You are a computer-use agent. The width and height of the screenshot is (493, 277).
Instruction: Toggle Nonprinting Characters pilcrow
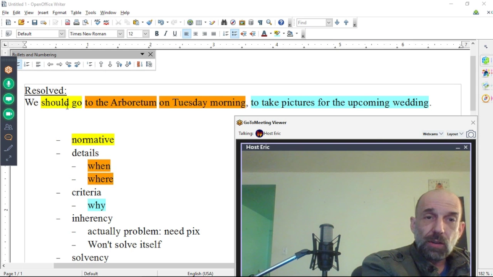[260, 23]
